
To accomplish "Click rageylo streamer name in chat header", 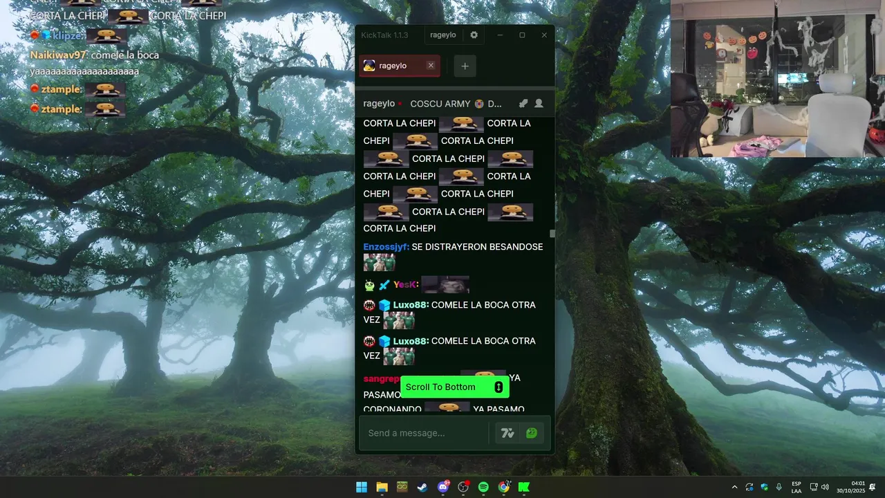I will [379, 104].
